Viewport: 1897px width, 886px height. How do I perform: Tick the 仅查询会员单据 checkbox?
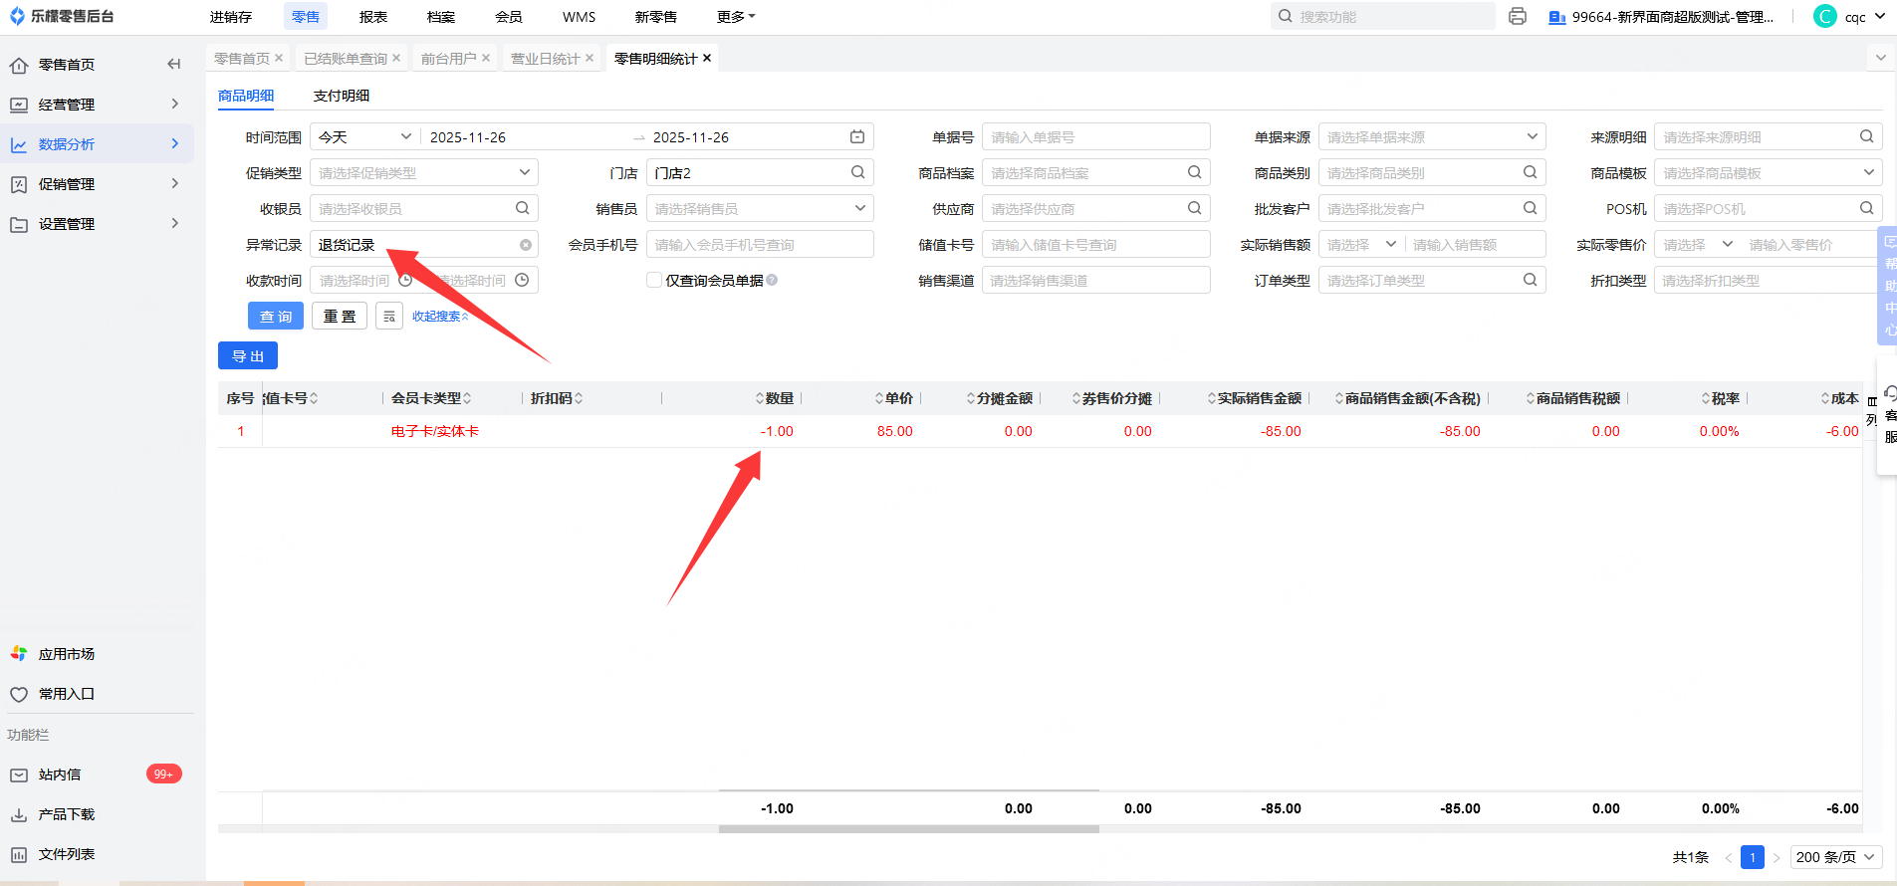[654, 280]
